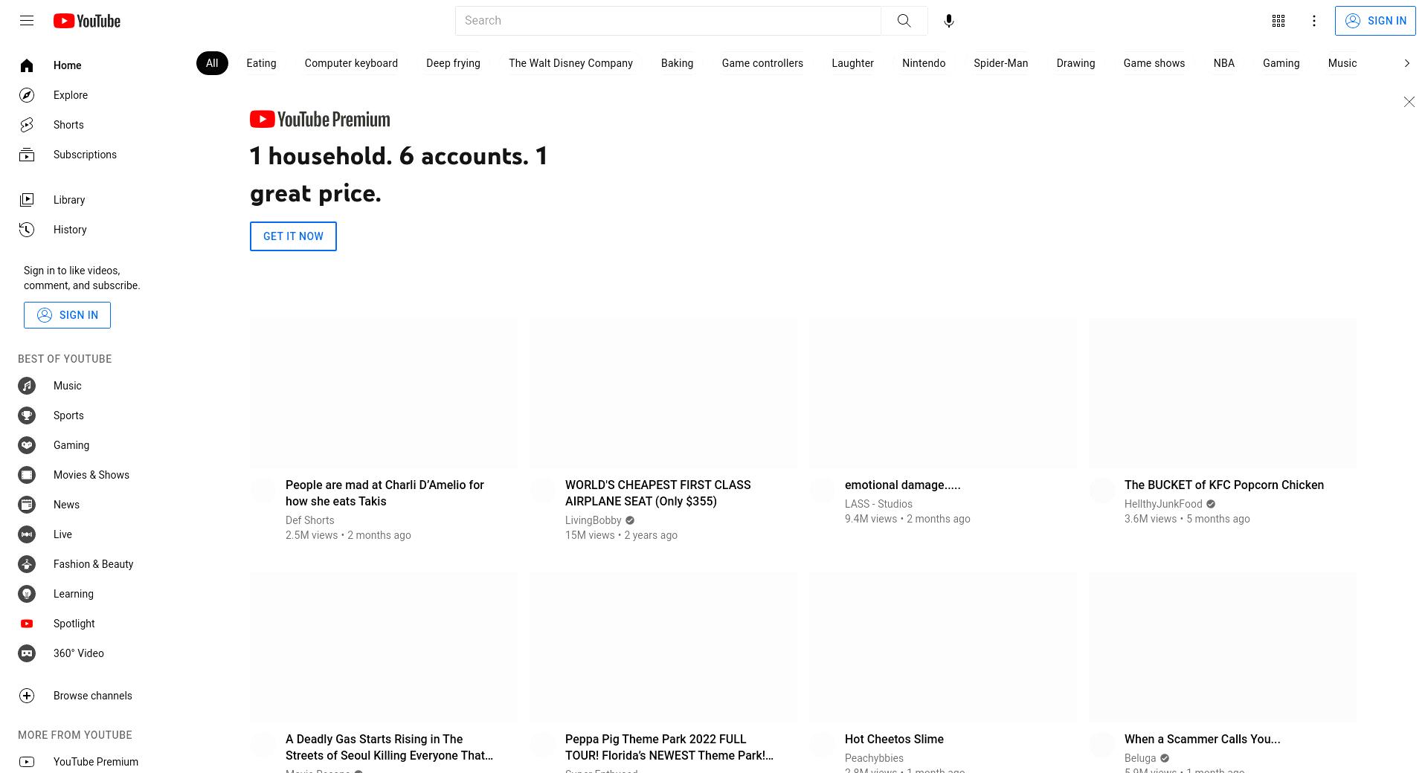Open Peppa Pig Theme Park video title
Viewport: 1428px width, 773px height.
669,747
